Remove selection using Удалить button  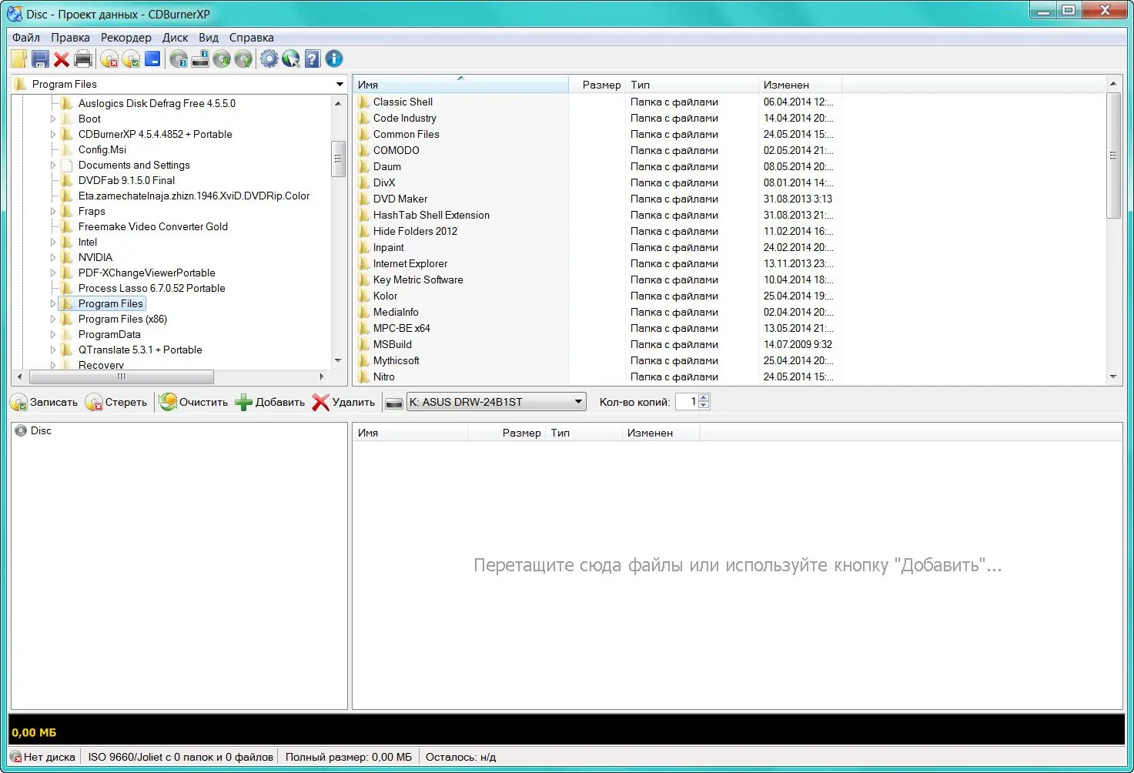343,401
